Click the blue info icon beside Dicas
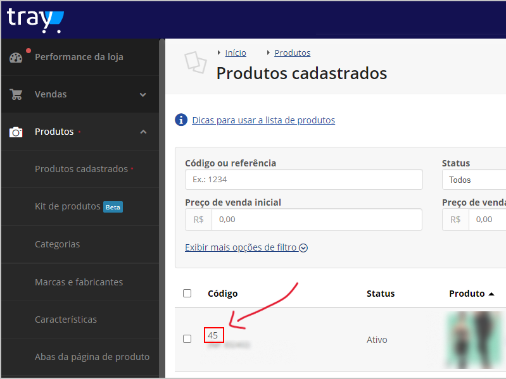This screenshot has width=506, height=379. pyautogui.click(x=181, y=120)
